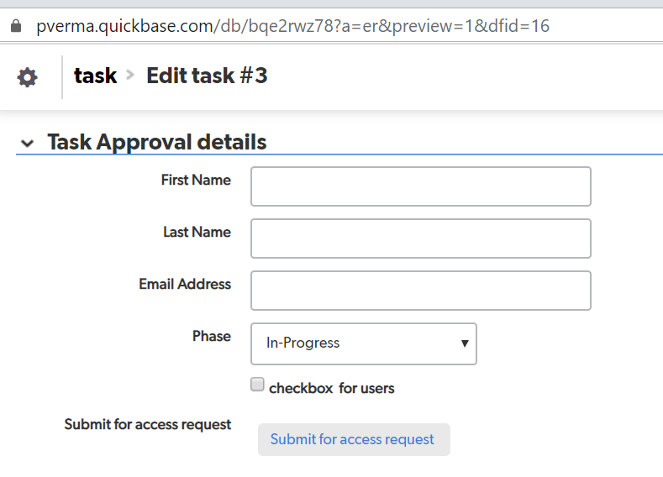Select the Email Address input field
Screen dimensions: 663x477
point(420,291)
